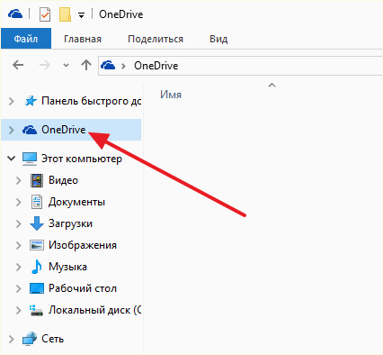Click the Видео filmstrip icon
The height and width of the screenshot is (355, 383).
[37, 180]
